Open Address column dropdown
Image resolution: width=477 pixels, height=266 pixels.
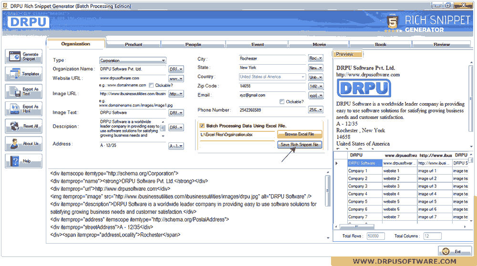(176, 146)
